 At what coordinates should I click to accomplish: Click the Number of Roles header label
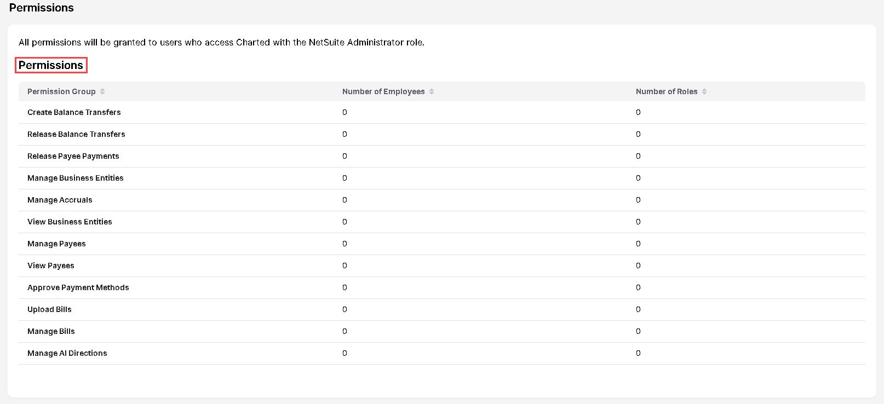click(x=667, y=91)
